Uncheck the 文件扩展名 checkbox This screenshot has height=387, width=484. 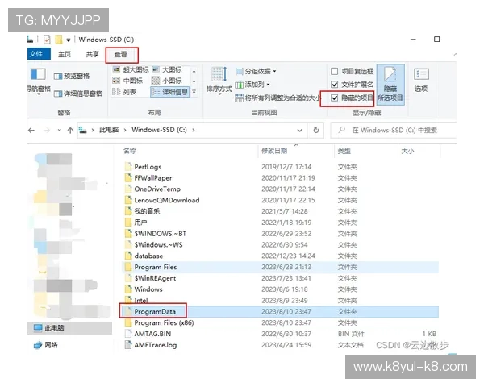point(334,85)
